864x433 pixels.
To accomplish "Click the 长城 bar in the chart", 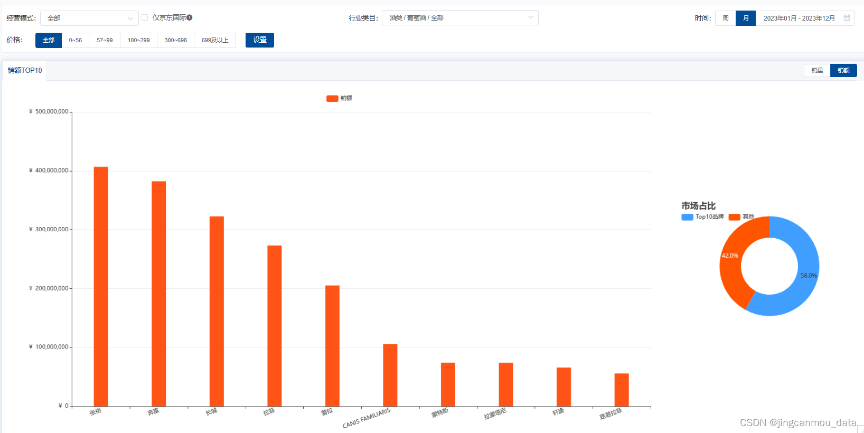I will tap(217, 312).
